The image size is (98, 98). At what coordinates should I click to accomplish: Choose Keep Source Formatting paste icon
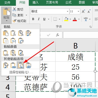28,33
